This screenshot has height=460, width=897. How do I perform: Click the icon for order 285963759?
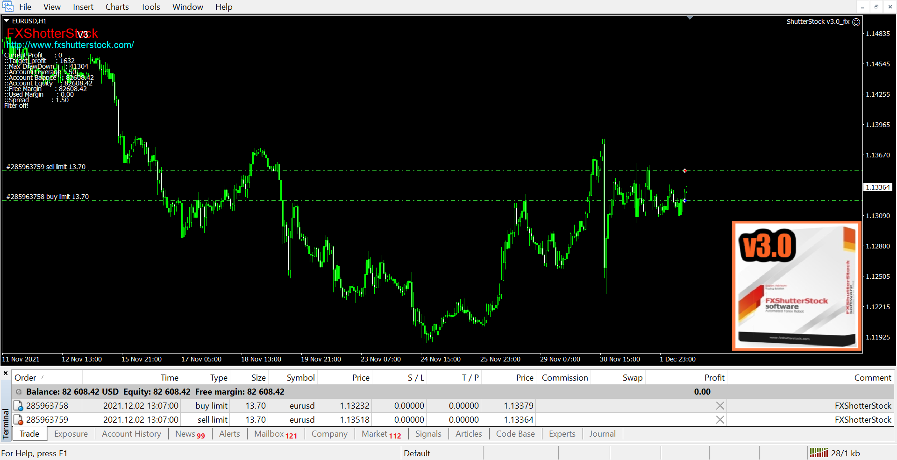point(18,420)
